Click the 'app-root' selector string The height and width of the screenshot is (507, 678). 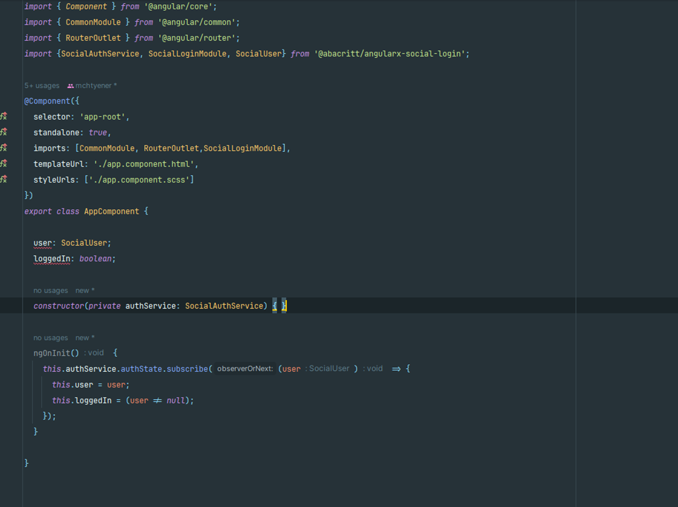coord(102,117)
